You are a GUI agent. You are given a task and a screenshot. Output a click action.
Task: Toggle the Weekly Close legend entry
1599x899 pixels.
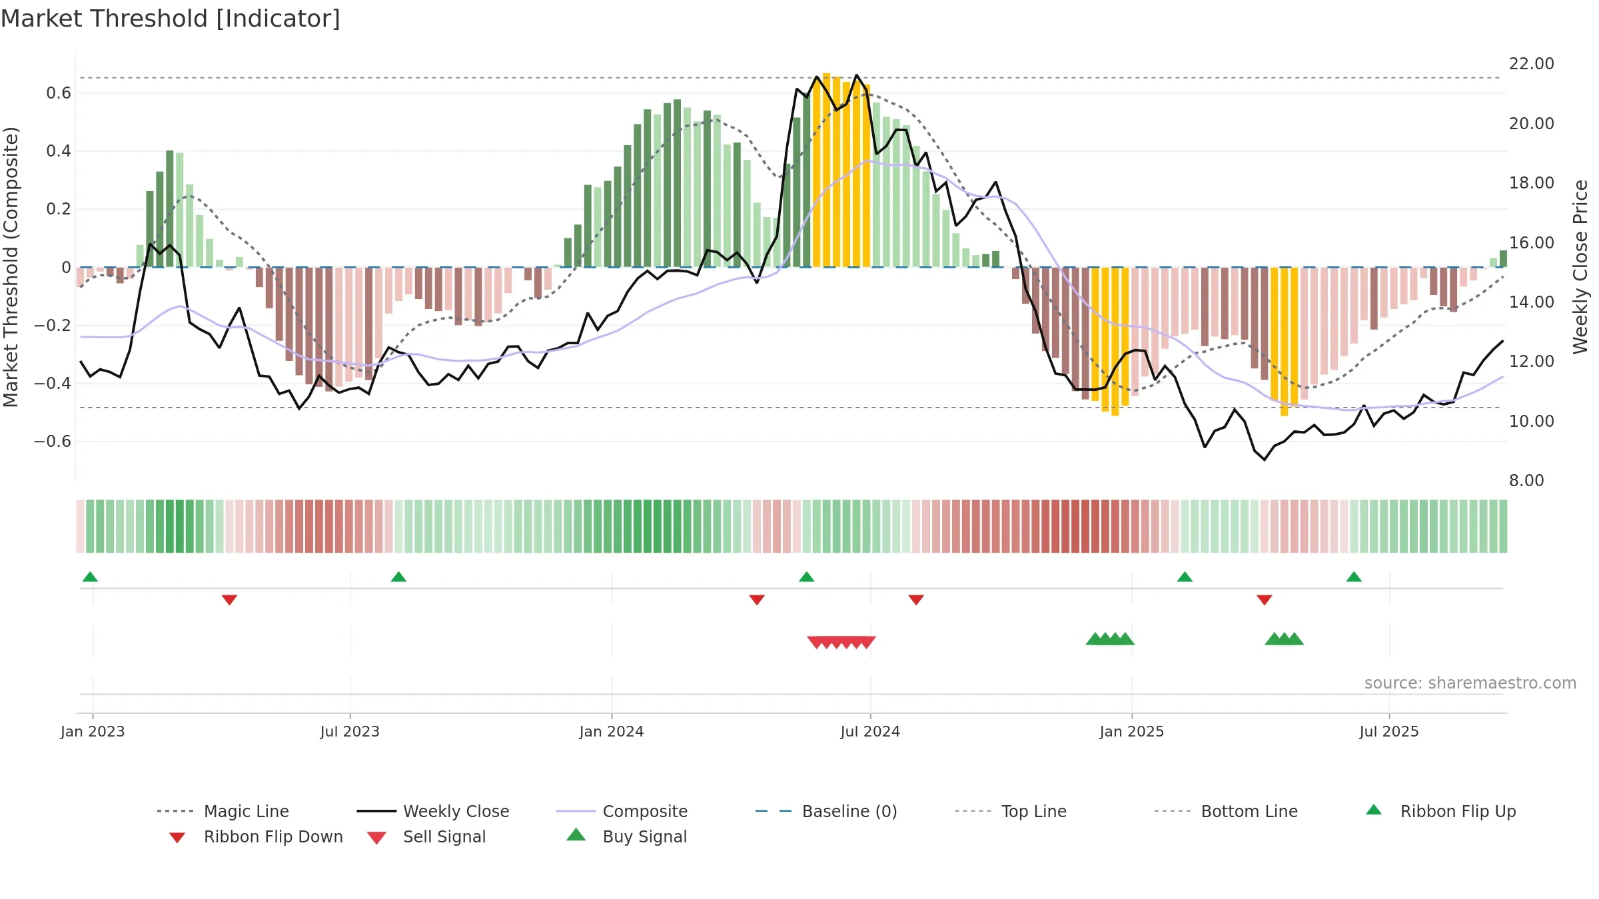tap(432, 811)
